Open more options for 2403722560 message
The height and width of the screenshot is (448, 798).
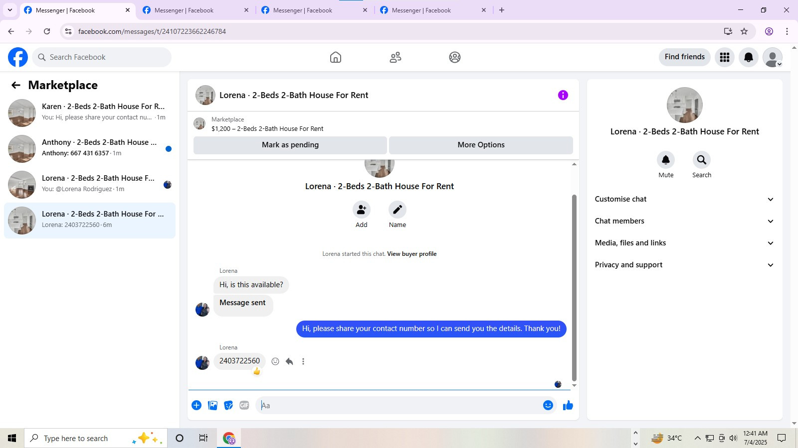303,361
